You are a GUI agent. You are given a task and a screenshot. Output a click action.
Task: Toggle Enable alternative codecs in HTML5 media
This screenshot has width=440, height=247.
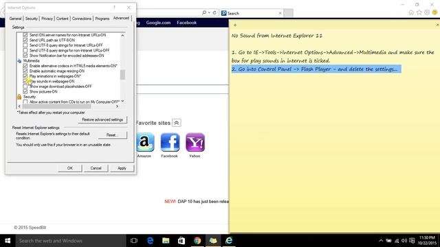[25, 66]
